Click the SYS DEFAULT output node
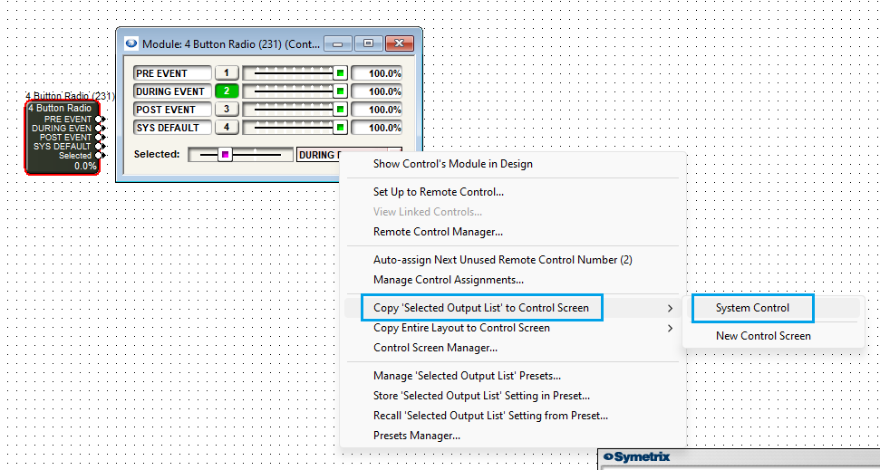Image resolution: width=880 pixels, height=470 pixels. tap(100, 147)
